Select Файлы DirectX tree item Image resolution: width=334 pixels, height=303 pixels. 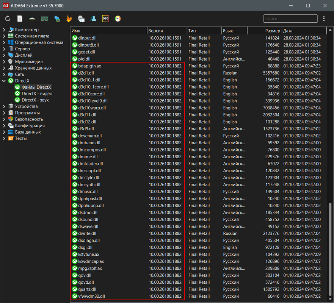[36, 87]
